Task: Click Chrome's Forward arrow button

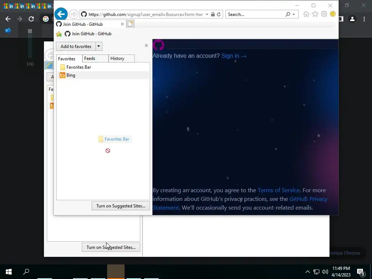Action: (x=20, y=19)
